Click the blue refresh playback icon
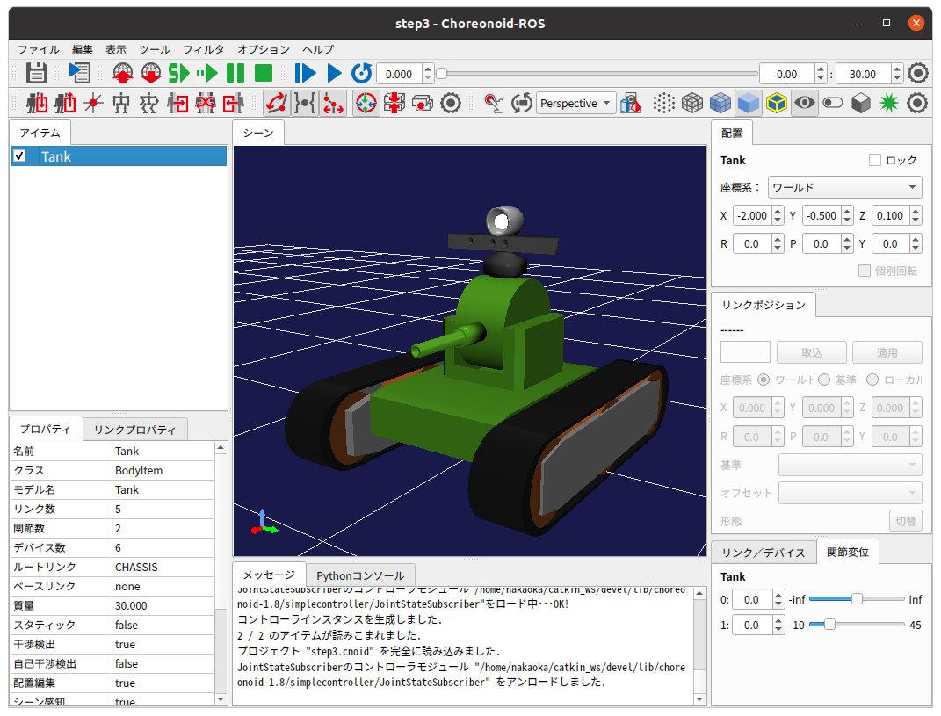Image resolution: width=941 pixels, height=716 pixels. [361, 74]
